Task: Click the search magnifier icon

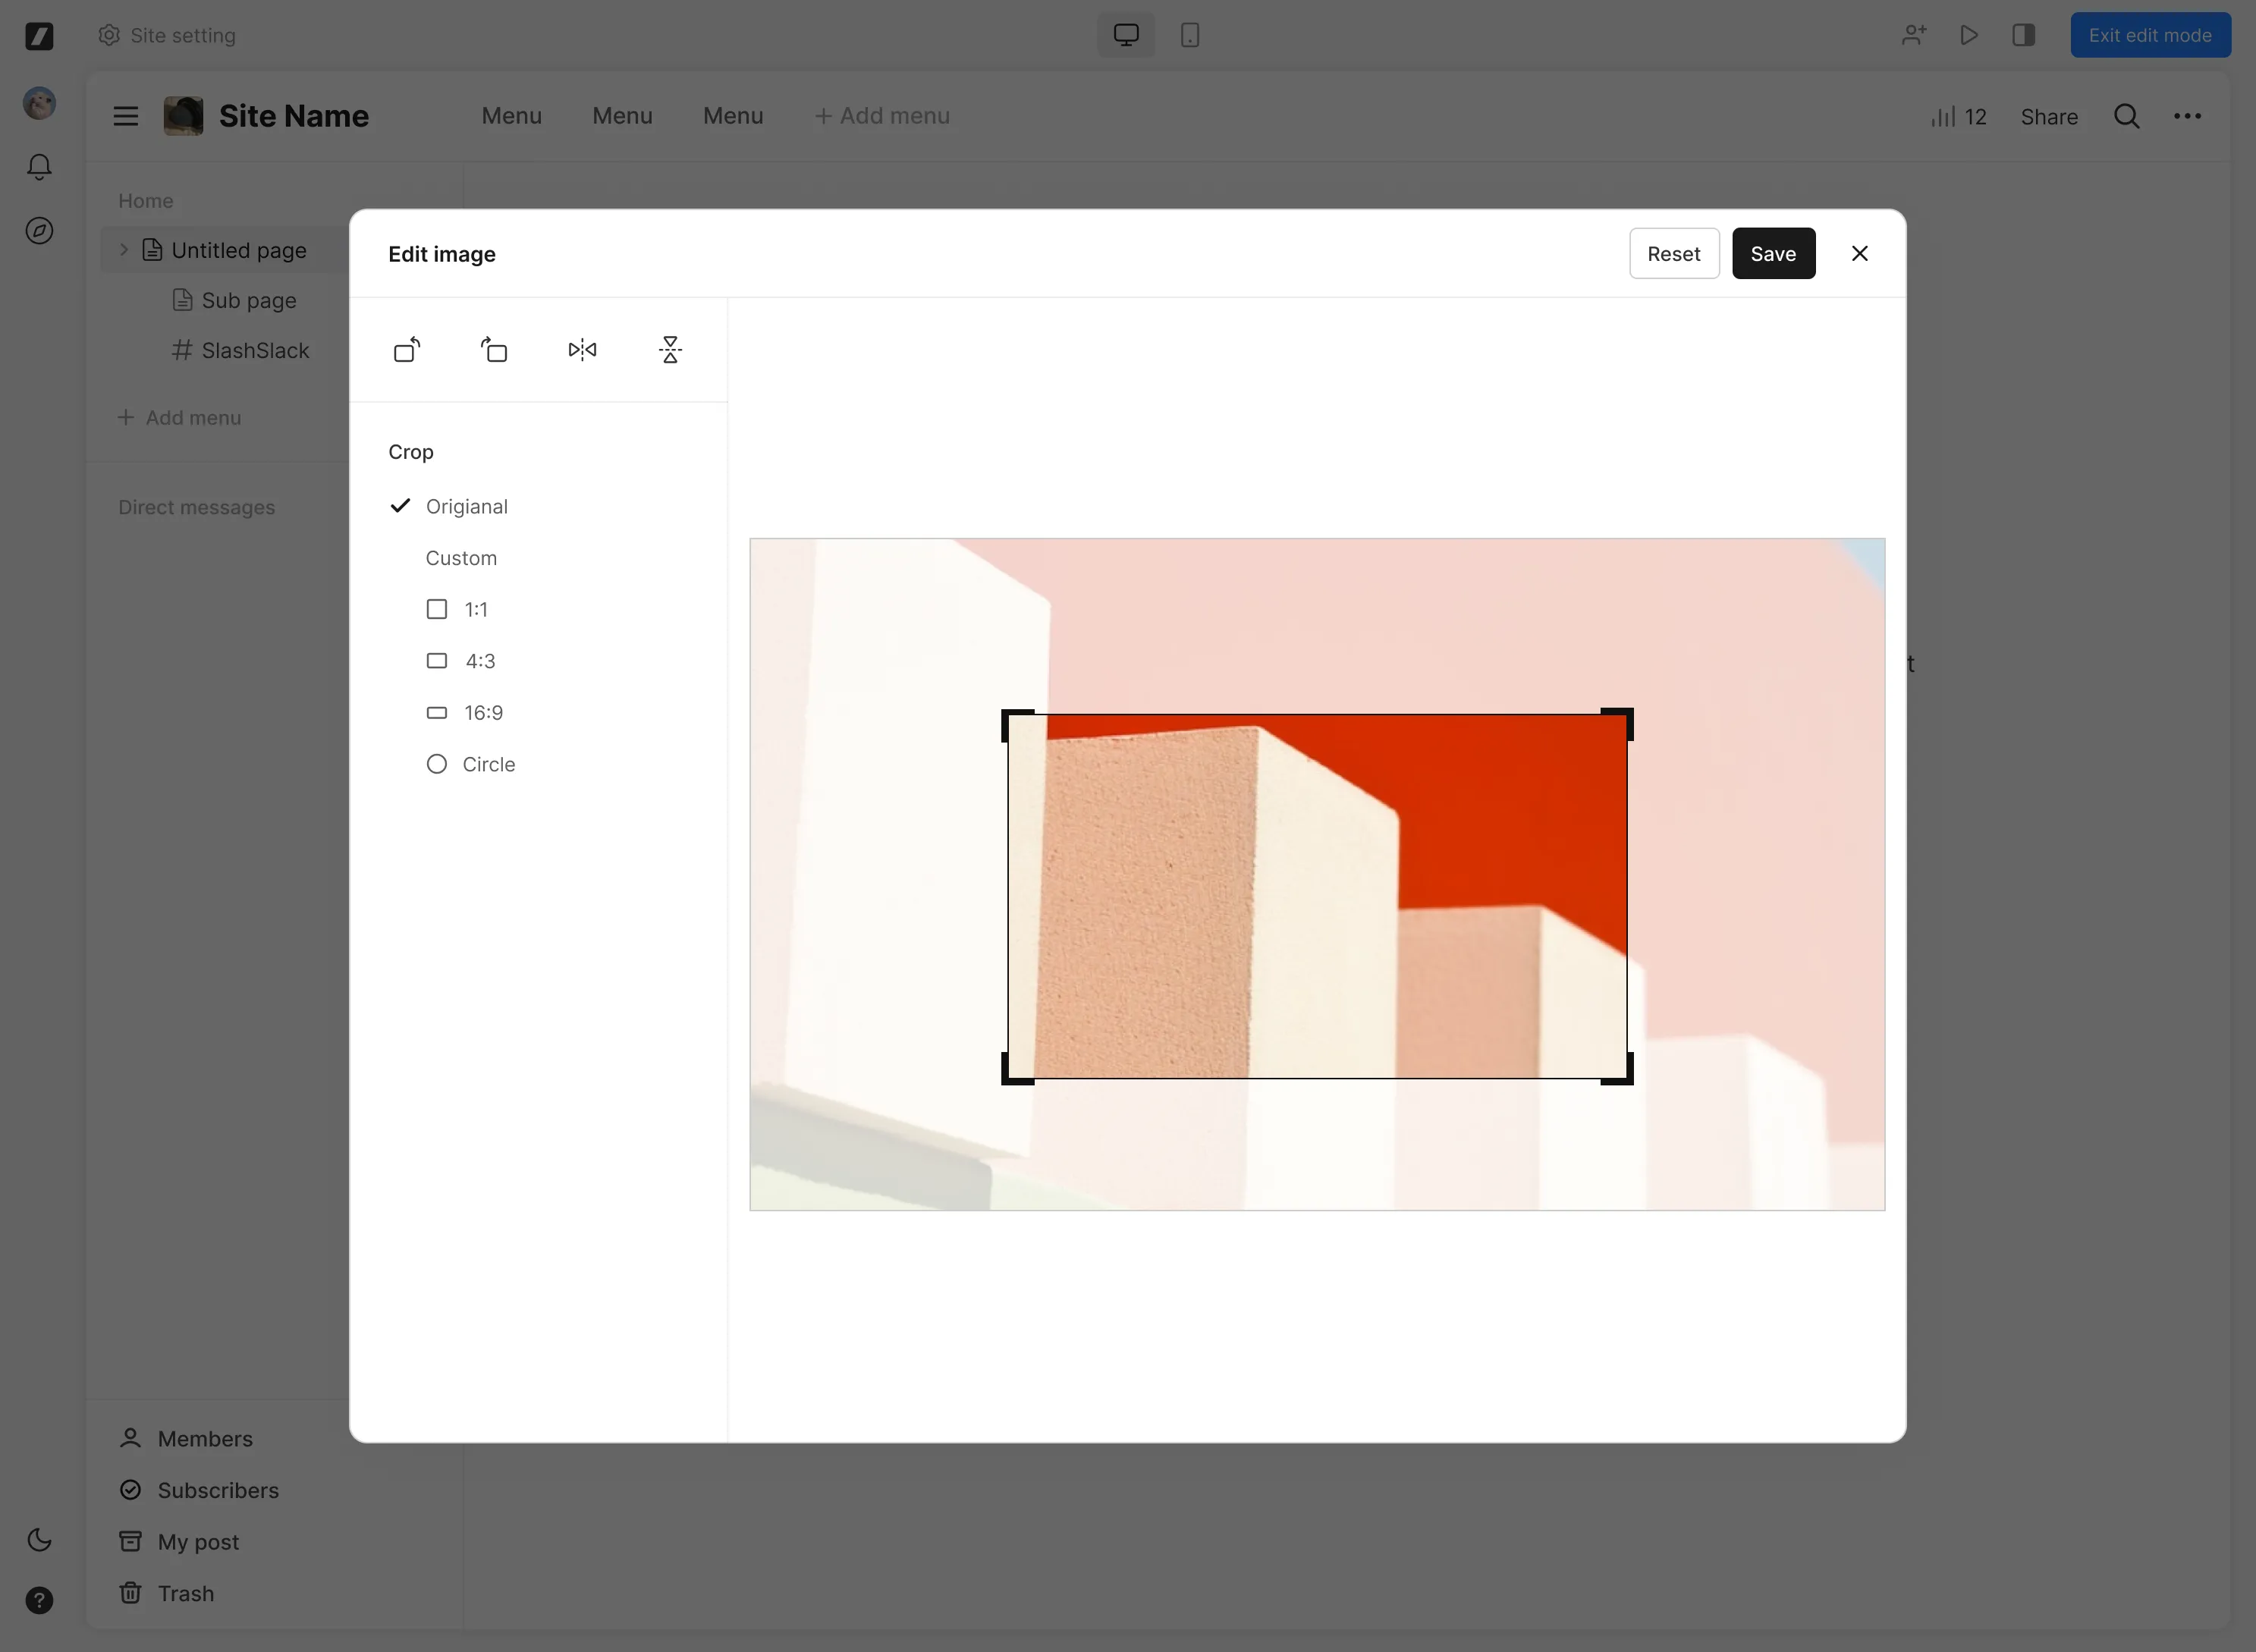Action: (2126, 116)
